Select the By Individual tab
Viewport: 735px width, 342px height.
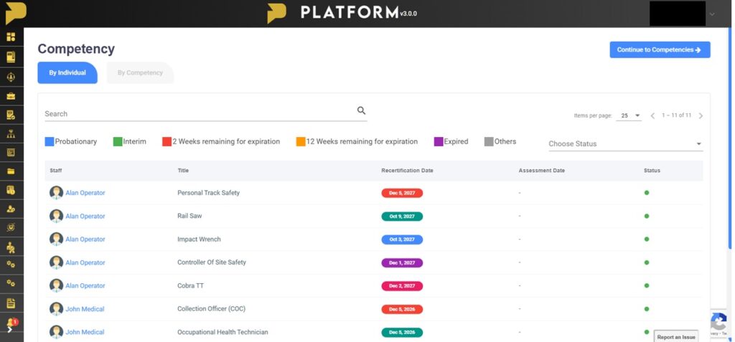[67, 72]
